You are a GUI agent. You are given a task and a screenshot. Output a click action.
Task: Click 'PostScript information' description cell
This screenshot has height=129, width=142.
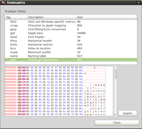tap(52, 60)
